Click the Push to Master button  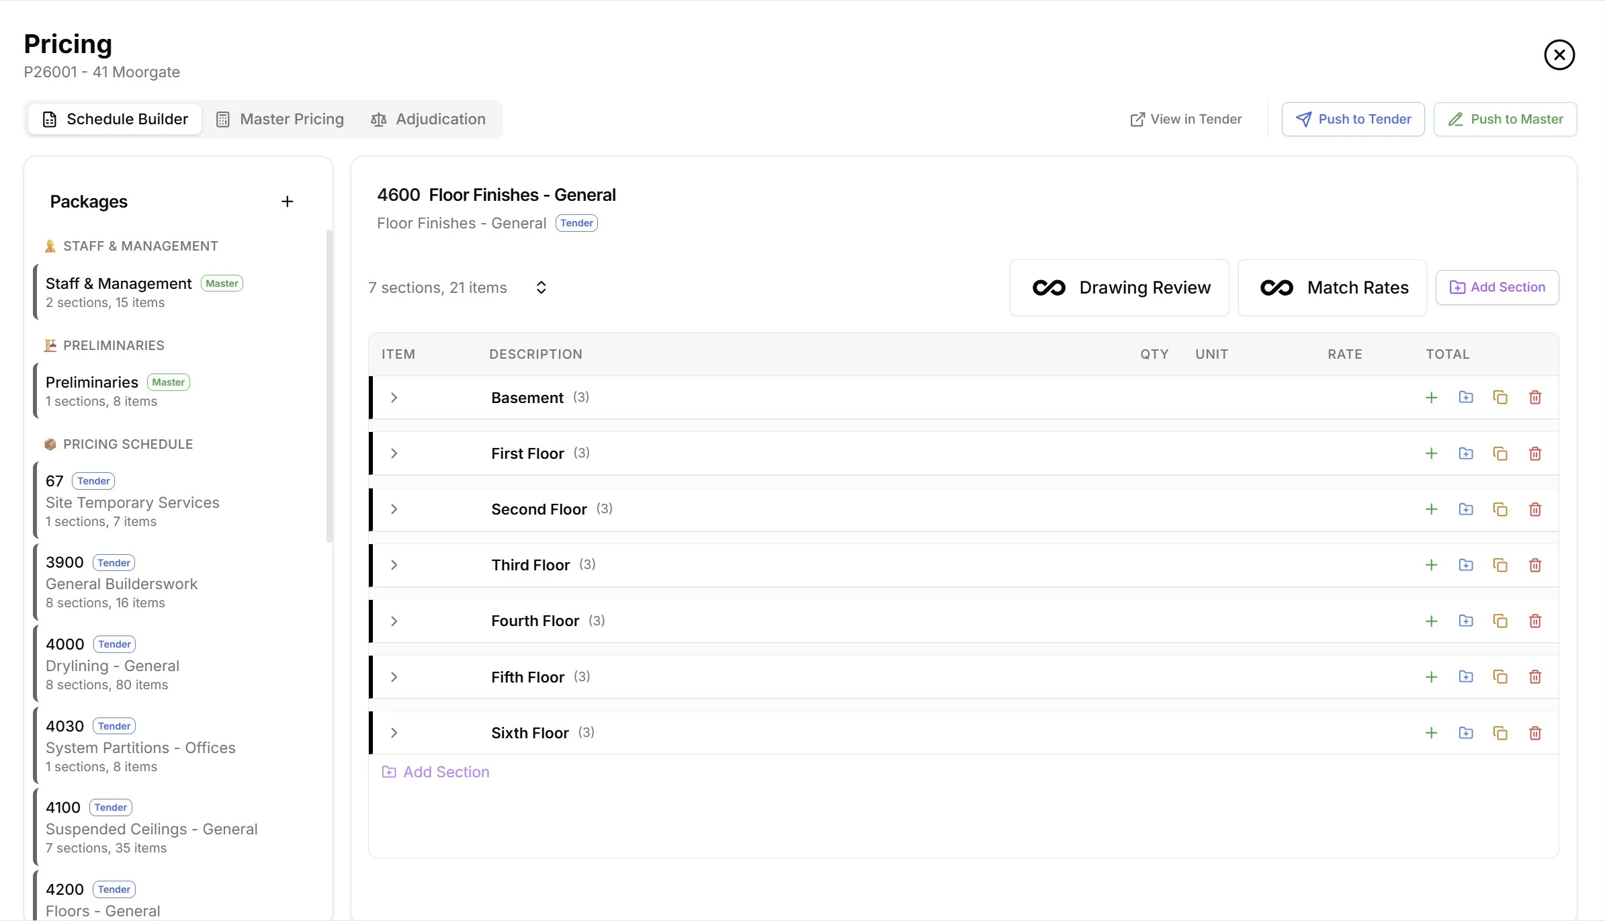(1506, 118)
